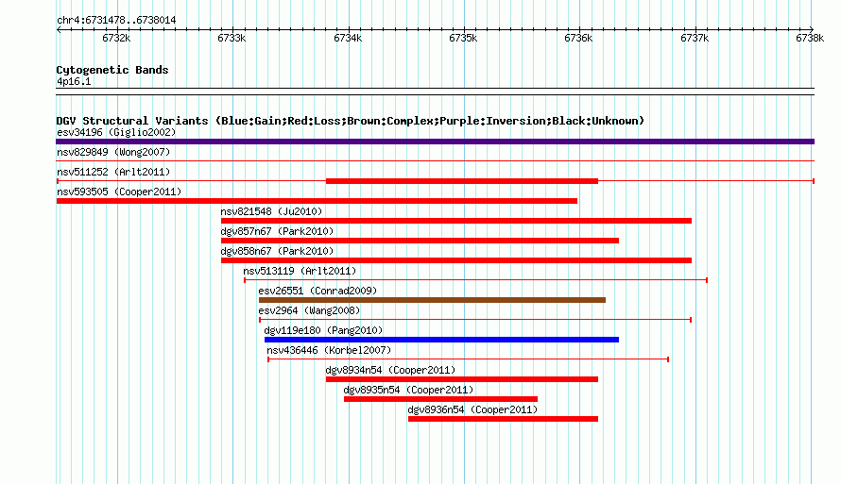Open the nsv829849 (Wong2007) variant label
The height and width of the screenshot is (484, 841).
(x=113, y=152)
